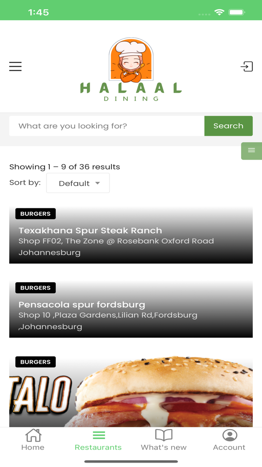The image size is (262, 467).
Task: Tap BURGERS tag on Pensacola card
Action: click(36, 288)
